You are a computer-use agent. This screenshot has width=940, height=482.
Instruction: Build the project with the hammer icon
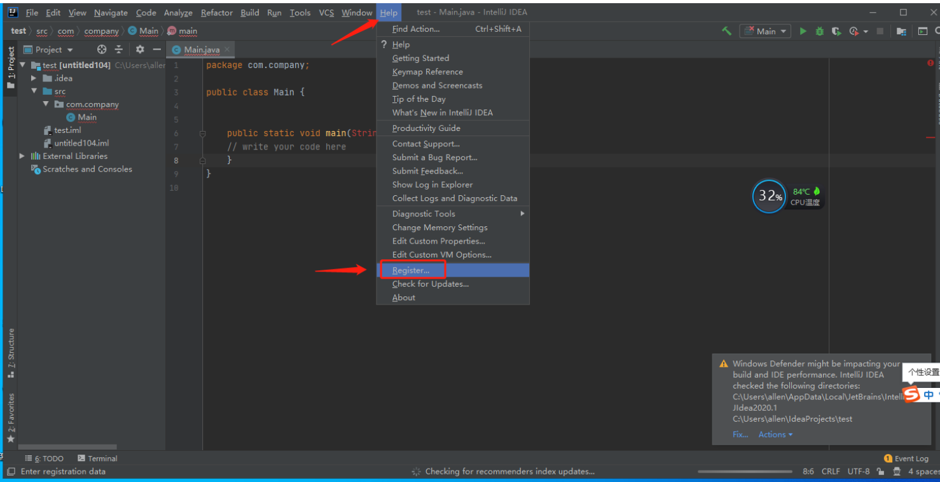(726, 31)
